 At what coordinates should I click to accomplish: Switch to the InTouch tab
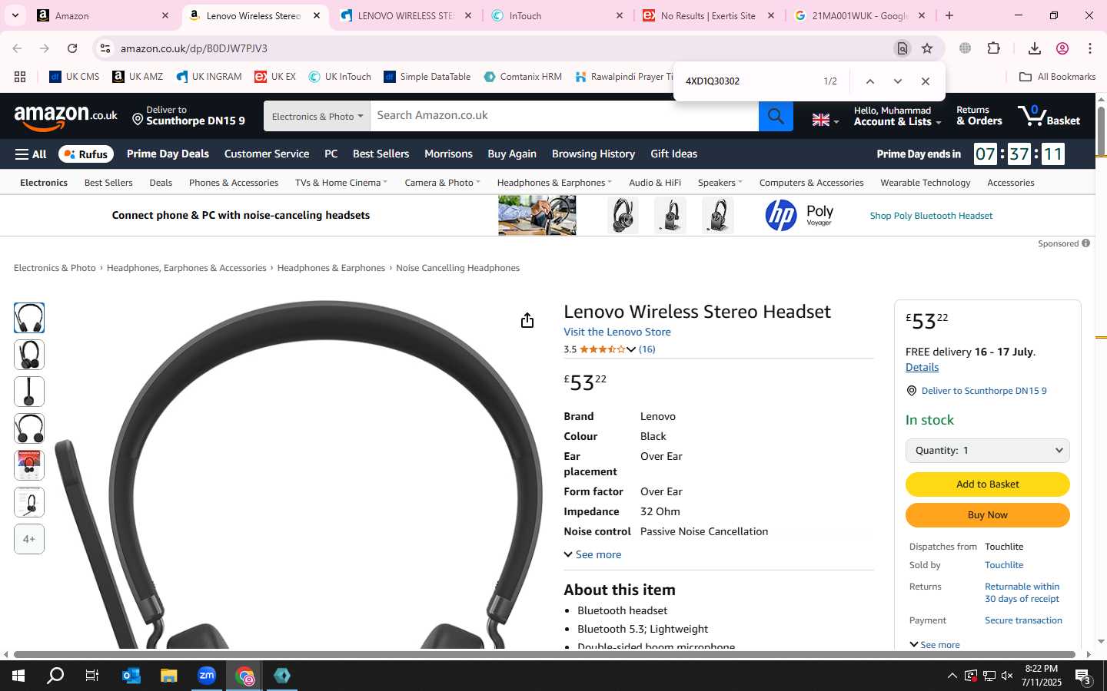tap(557, 15)
